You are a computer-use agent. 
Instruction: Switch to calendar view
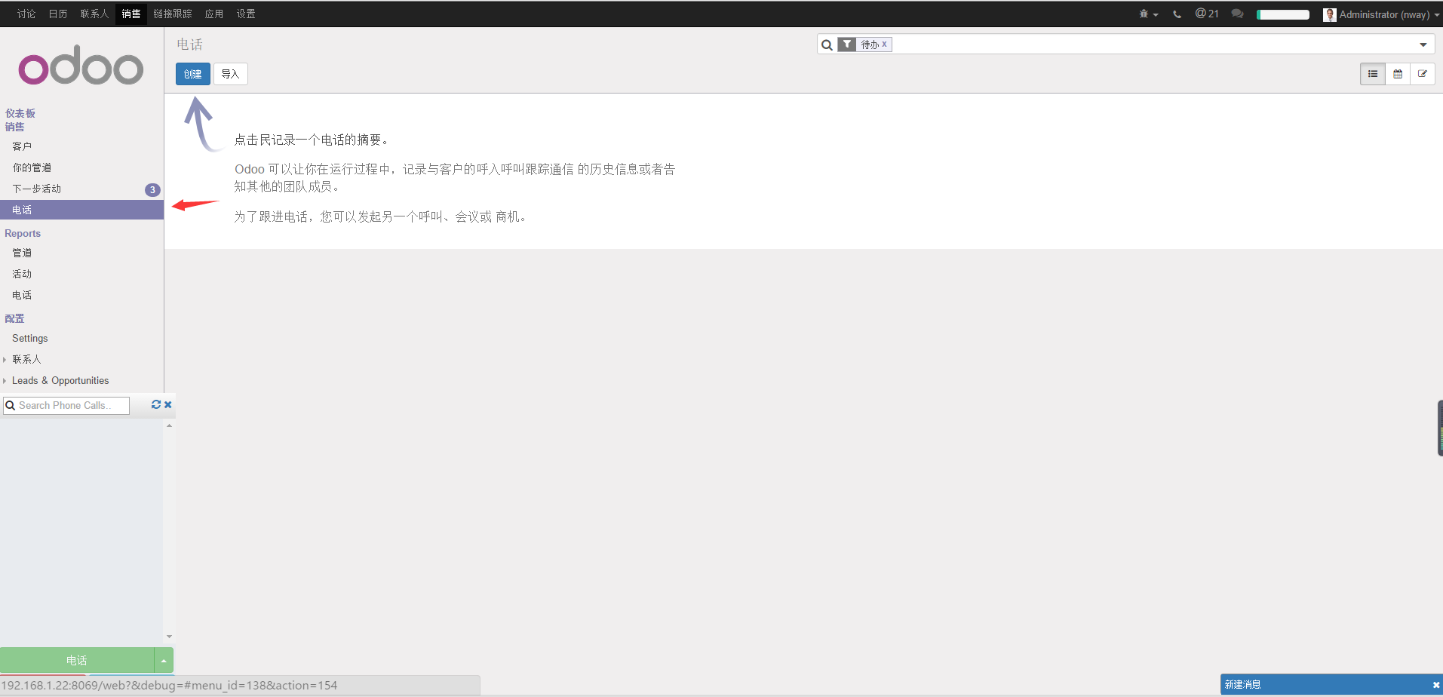click(x=1398, y=74)
